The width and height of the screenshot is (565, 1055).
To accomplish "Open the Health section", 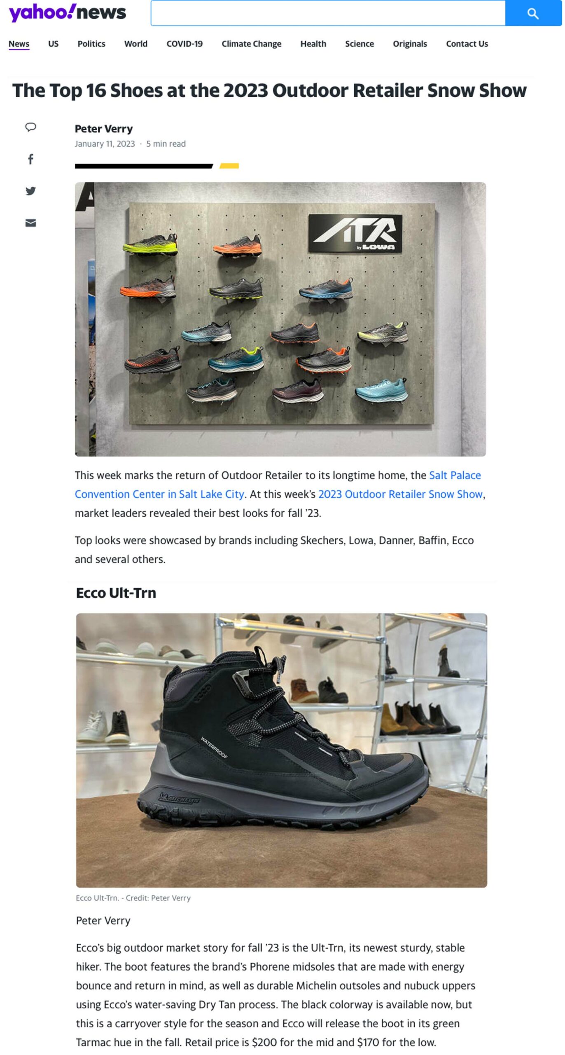I will click(313, 44).
